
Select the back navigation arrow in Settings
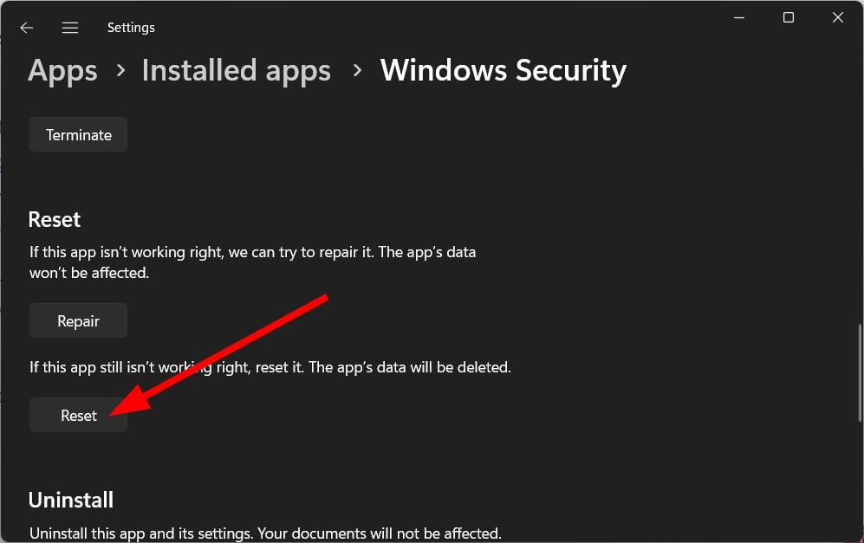click(27, 27)
